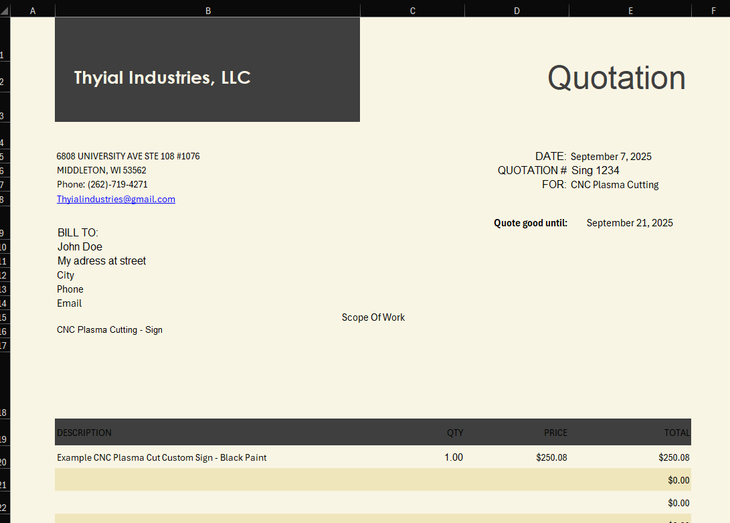Select column E header

click(x=630, y=11)
